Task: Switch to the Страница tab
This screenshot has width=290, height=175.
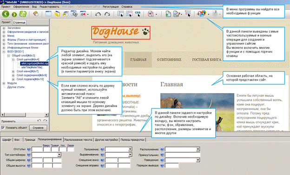Action: click(x=19, y=22)
